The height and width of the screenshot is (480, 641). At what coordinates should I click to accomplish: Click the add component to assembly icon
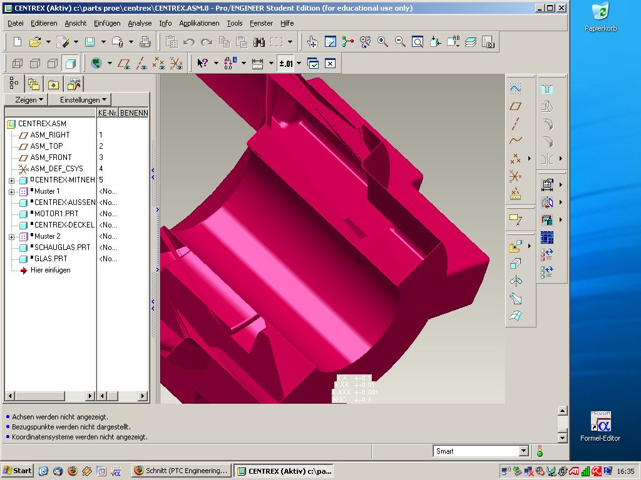click(x=516, y=246)
